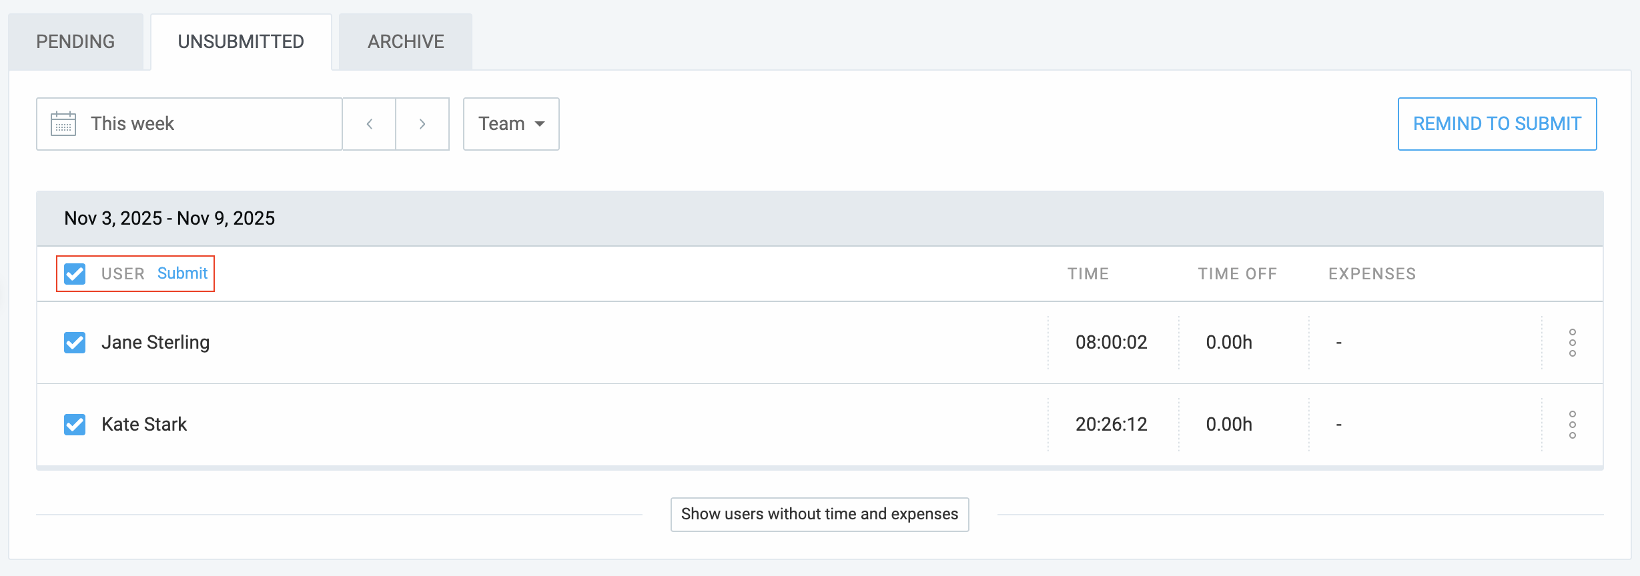Click the Jane Sterling name
Image resolution: width=1640 pixels, height=576 pixels.
point(155,343)
